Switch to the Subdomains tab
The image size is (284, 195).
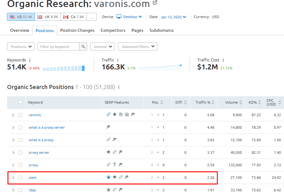pos(161,30)
